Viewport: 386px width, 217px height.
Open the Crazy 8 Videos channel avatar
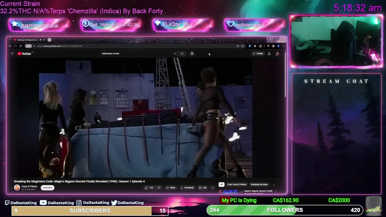click(x=17, y=187)
